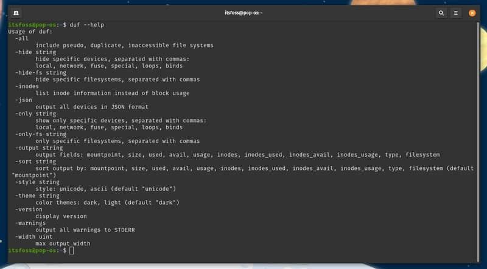Image resolution: width=487 pixels, height=269 pixels.
Task: Click the cursor at the bottom prompt
Action: (72, 250)
